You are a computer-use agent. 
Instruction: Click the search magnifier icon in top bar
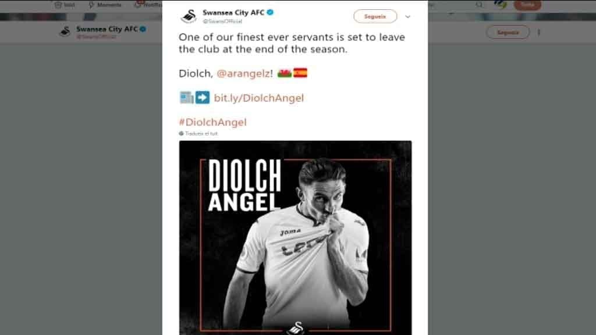tap(480, 5)
